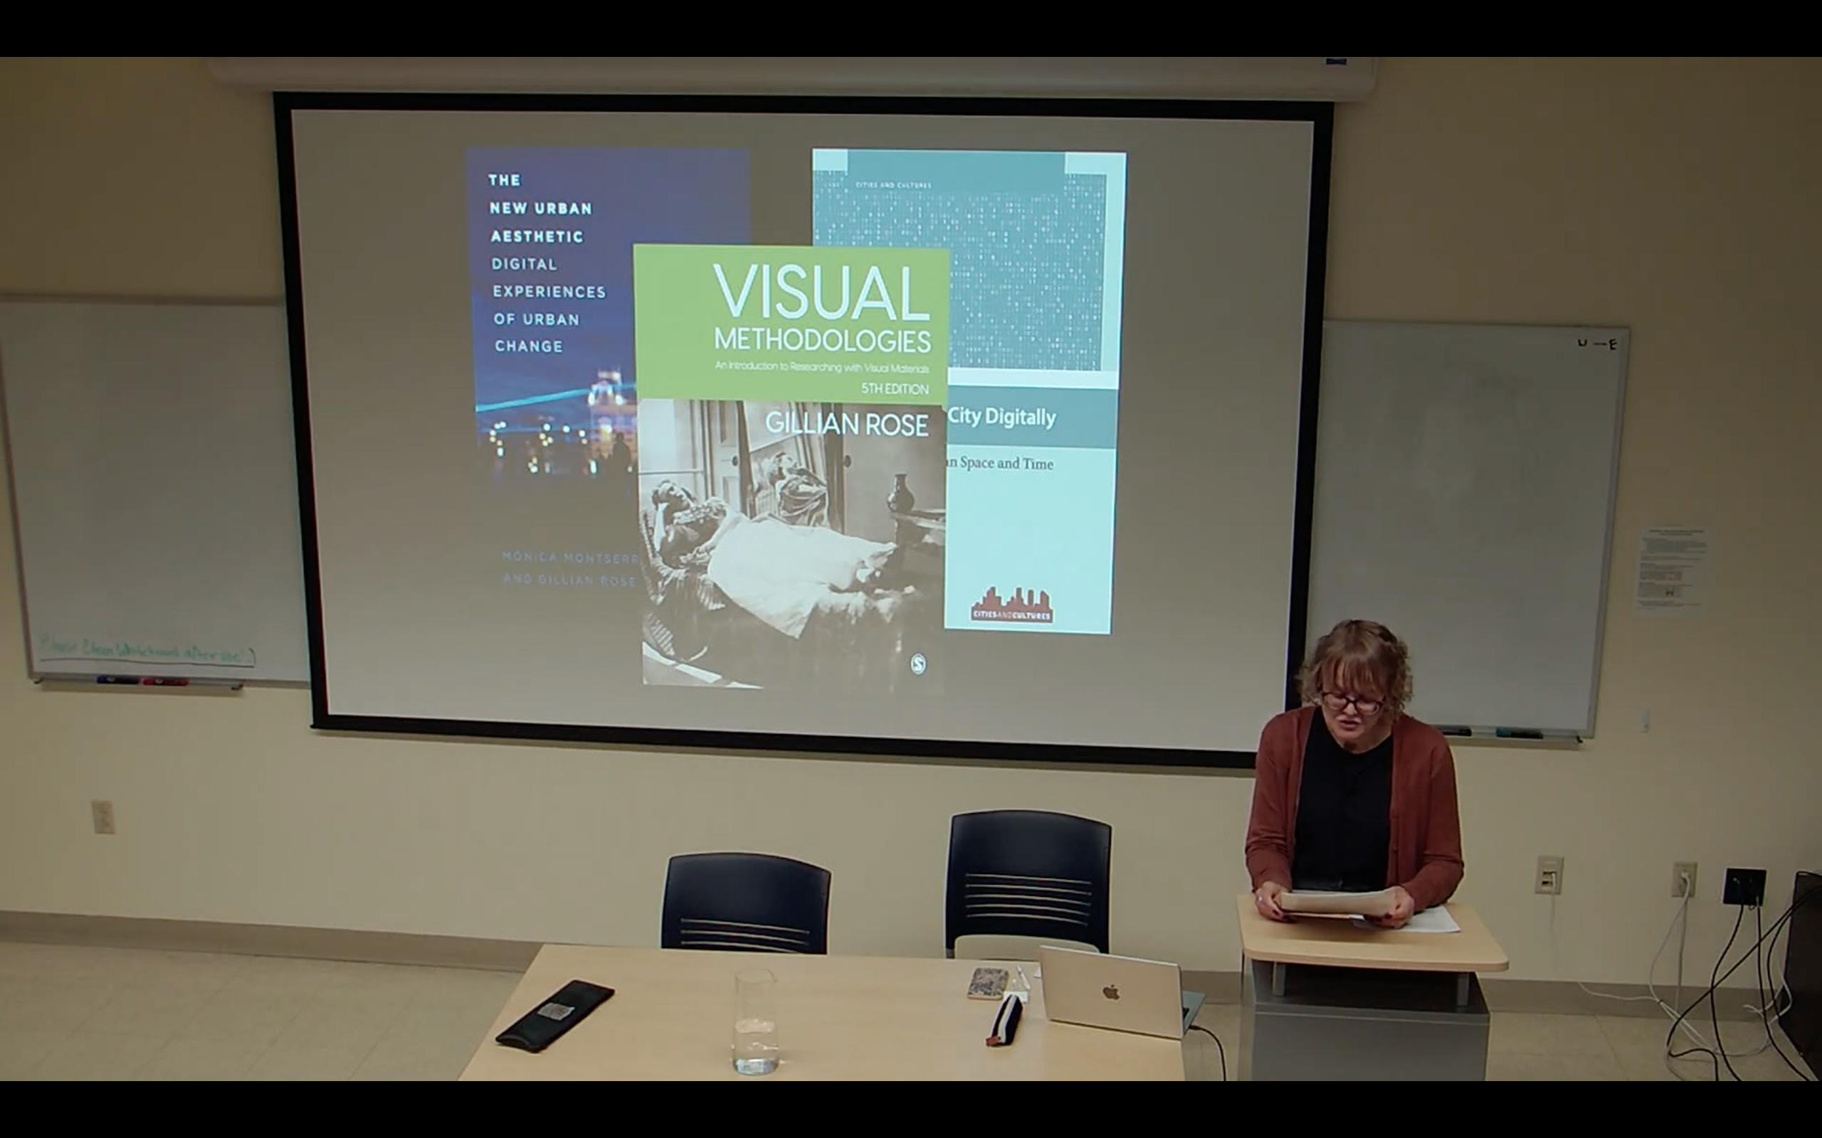Click the Cities and Cultures skyline logo
This screenshot has height=1138, width=1822.
(x=1011, y=605)
